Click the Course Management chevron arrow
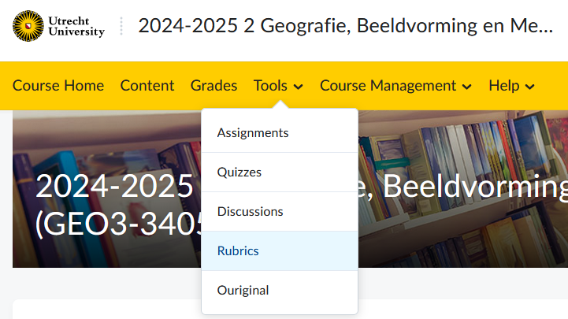Image resolution: width=568 pixels, height=319 pixels. [467, 87]
